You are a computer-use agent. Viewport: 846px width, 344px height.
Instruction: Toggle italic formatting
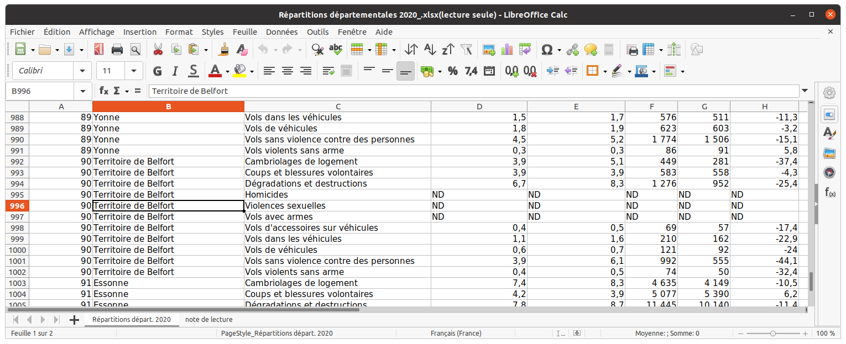pos(175,71)
